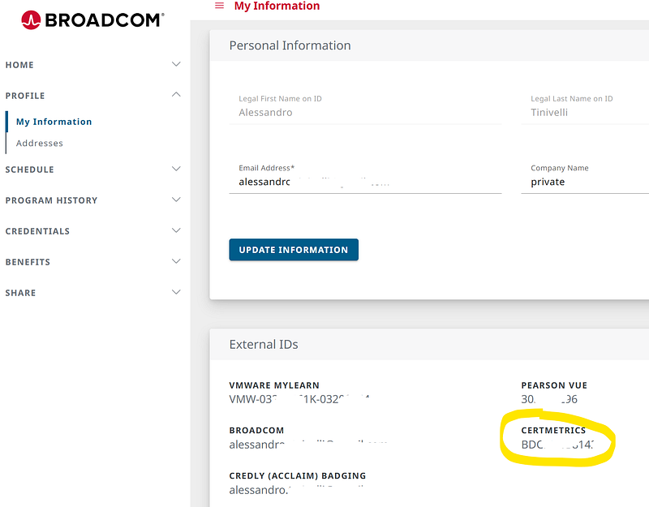Viewport: 649px width, 507px height.
Task: Expand the Home section chevron
Action: click(177, 64)
